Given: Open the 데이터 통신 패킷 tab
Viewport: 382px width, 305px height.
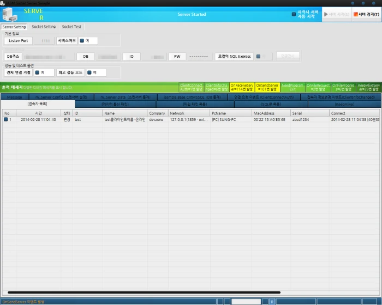Looking at the screenshot, I should [115, 104].
